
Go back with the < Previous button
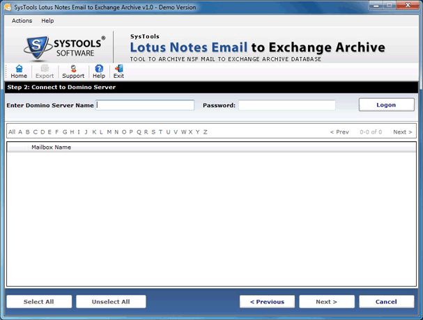267,302
